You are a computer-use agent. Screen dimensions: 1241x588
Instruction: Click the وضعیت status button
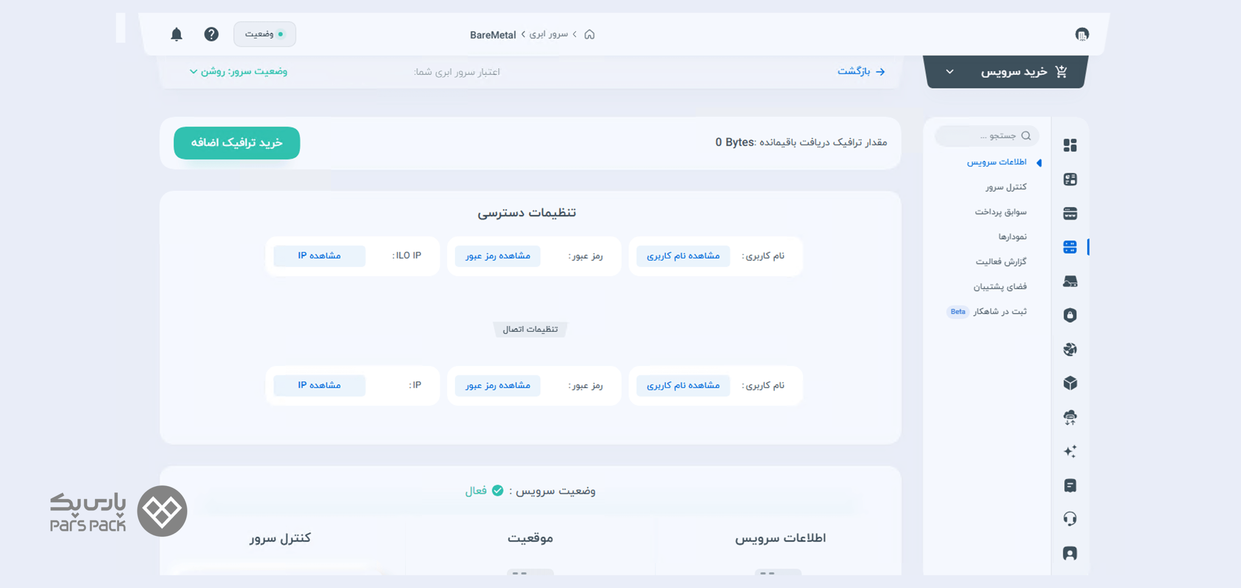click(265, 34)
